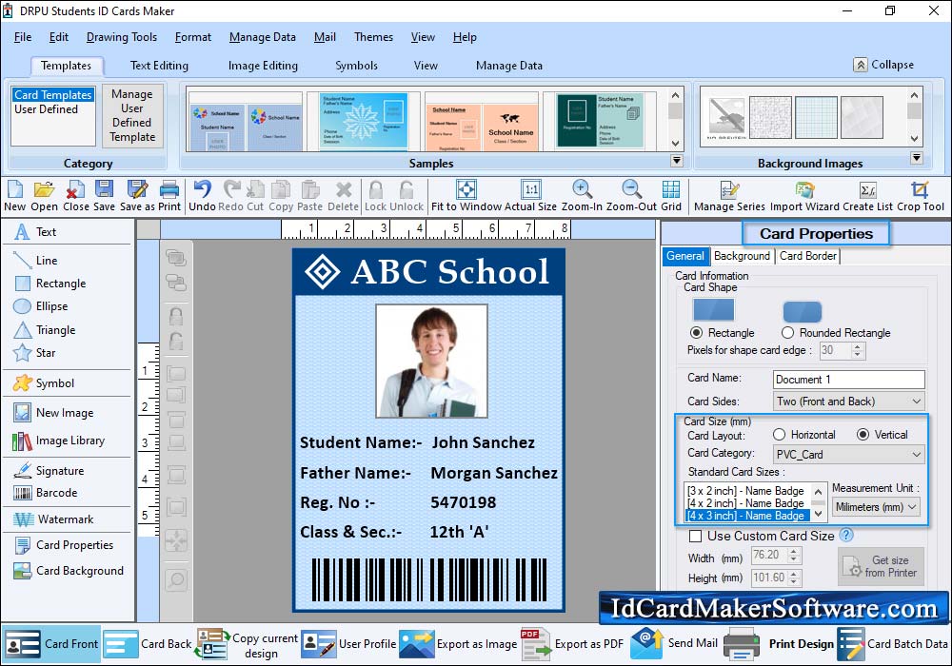The image size is (952, 666).
Task: Select Rectangle card shape radio
Action: (x=697, y=333)
